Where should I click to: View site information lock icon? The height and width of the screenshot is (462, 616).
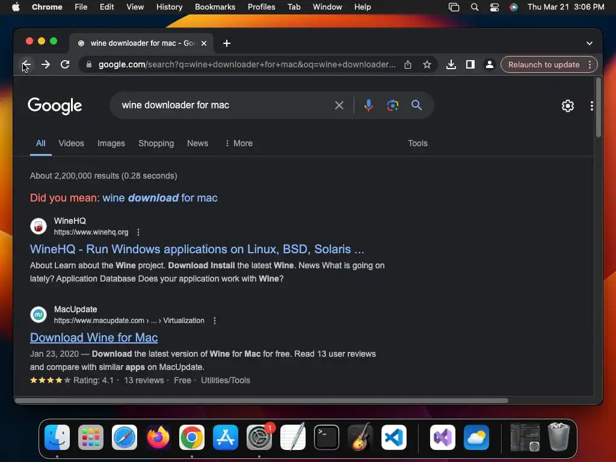(x=89, y=64)
